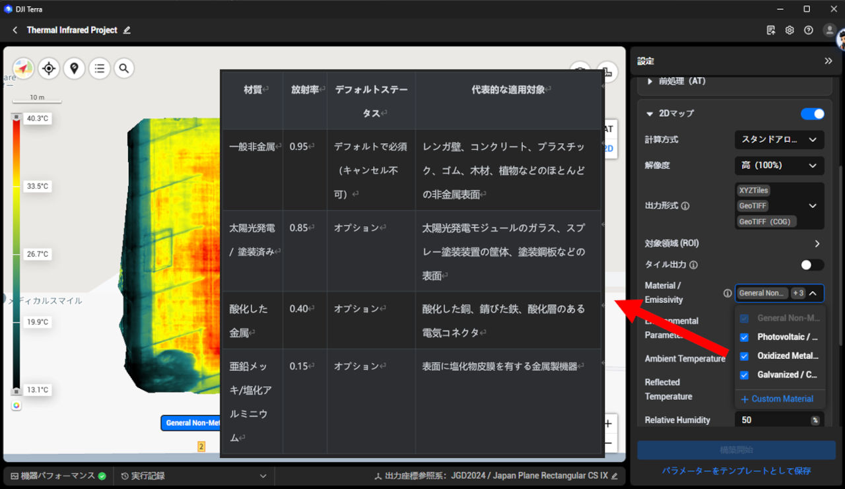Click the Ambient Temperature label
This screenshot has height=489, width=845.
[x=685, y=359]
